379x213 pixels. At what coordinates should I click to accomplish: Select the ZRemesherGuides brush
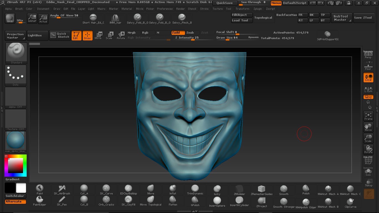click(261, 190)
